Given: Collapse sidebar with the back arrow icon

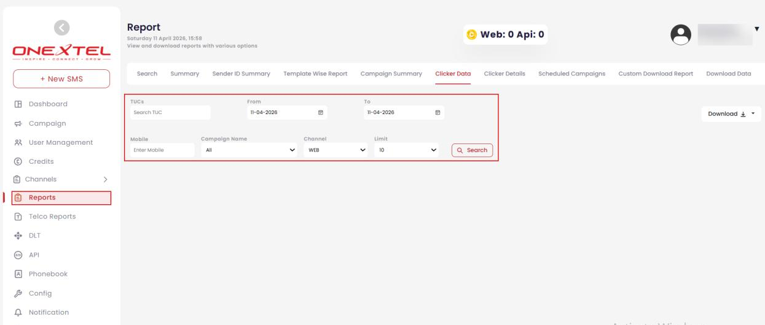Looking at the screenshot, I should point(61,27).
